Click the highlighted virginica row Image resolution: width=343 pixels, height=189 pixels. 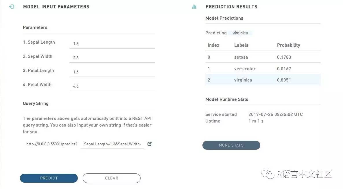(x=263, y=80)
